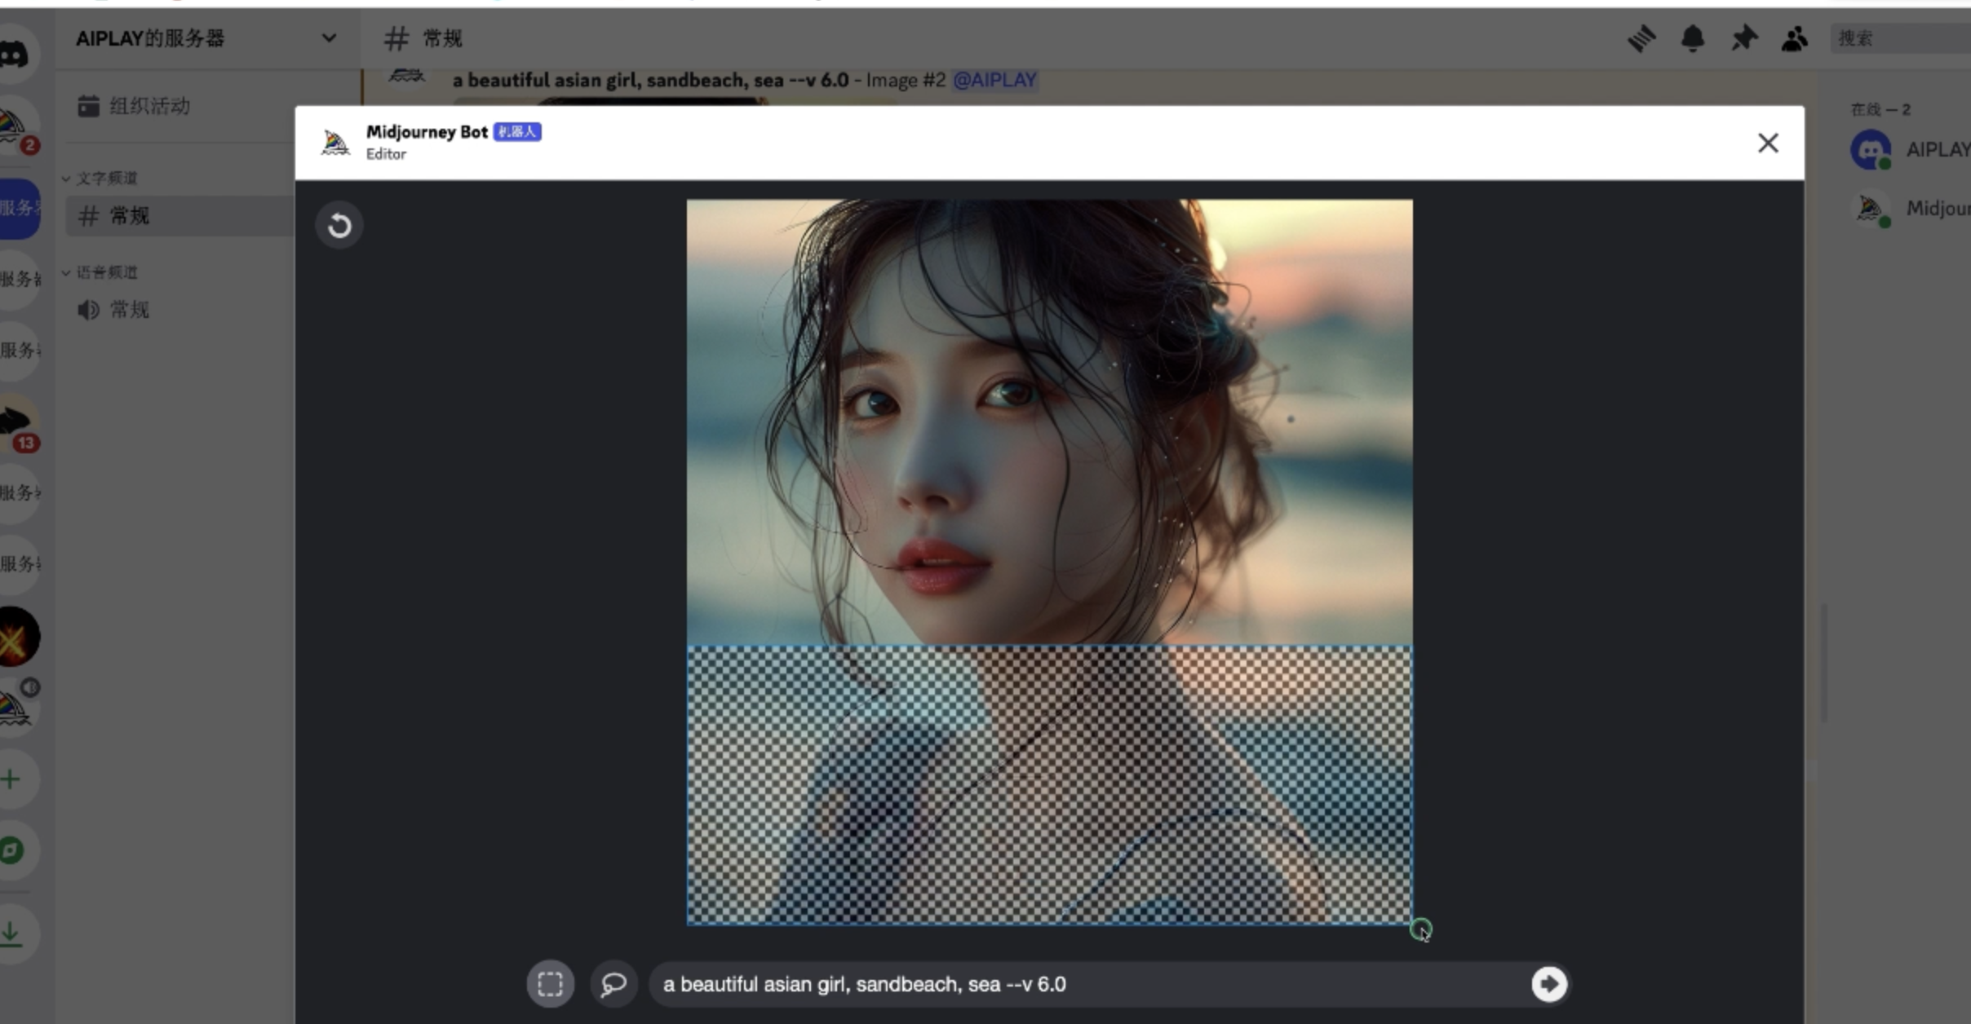The width and height of the screenshot is (1971, 1024).
Task: Toggle the member list icon
Action: (x=1794, y=38)
